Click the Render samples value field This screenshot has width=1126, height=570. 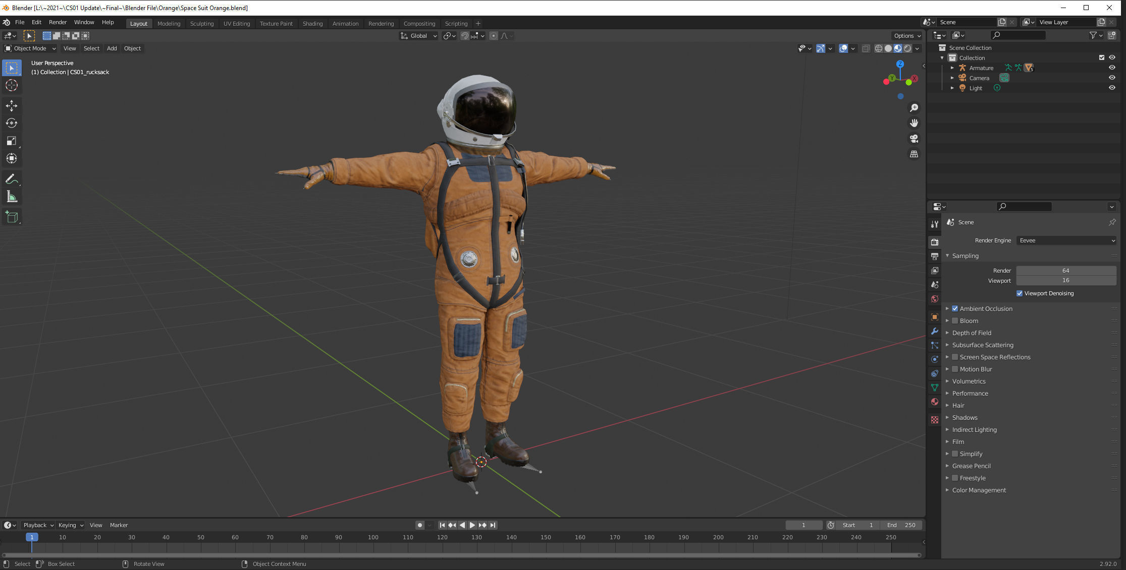[x=1066, y=271]
